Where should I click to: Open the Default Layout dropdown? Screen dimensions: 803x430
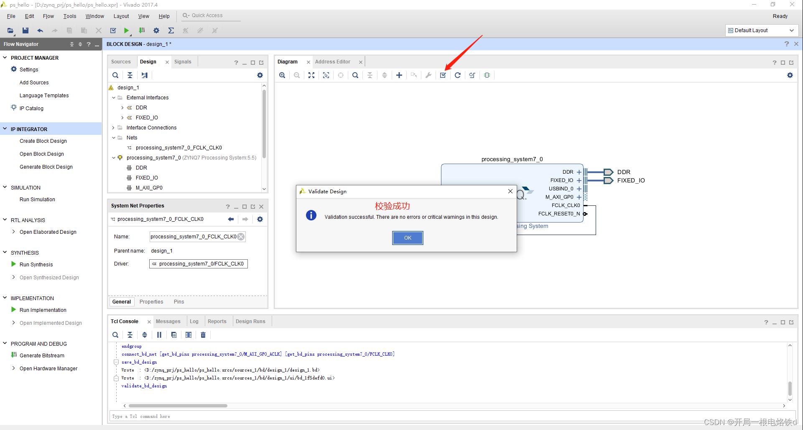click(x=762, y=30)
